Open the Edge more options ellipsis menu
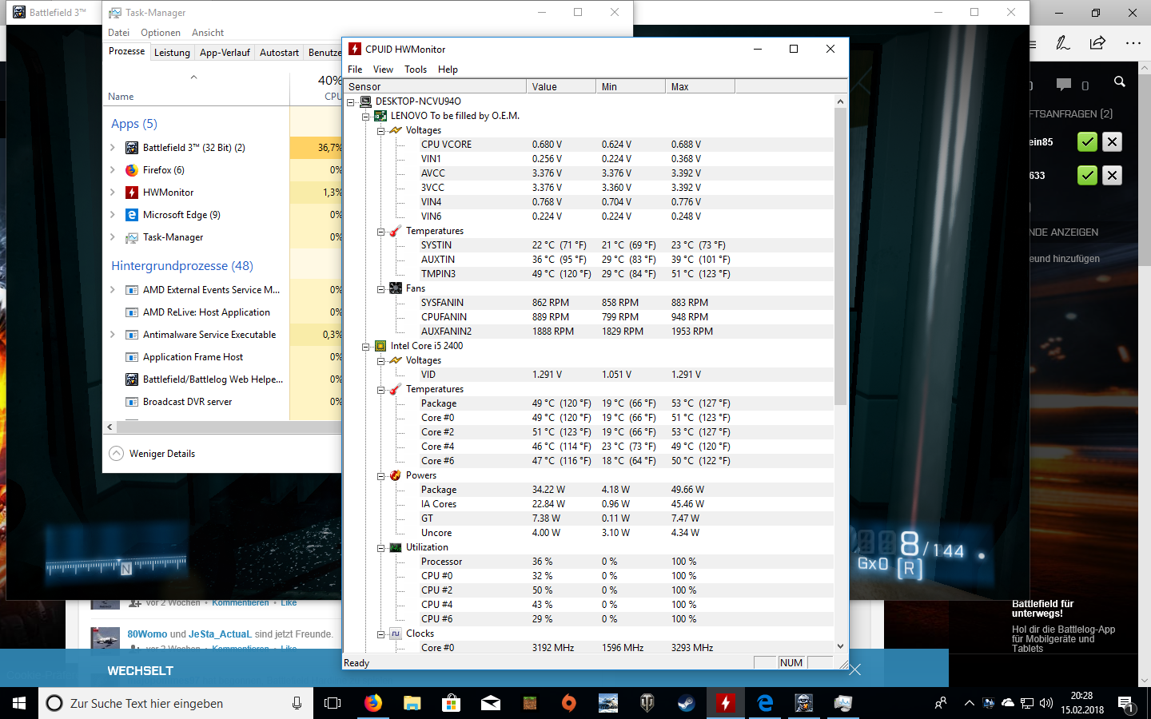Viewport: 1151px width, 719px height. (1133, 43)
